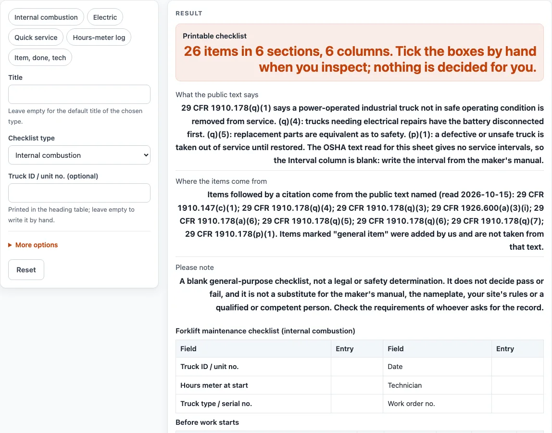Select the Item, done, tech preset

(40, 57)
